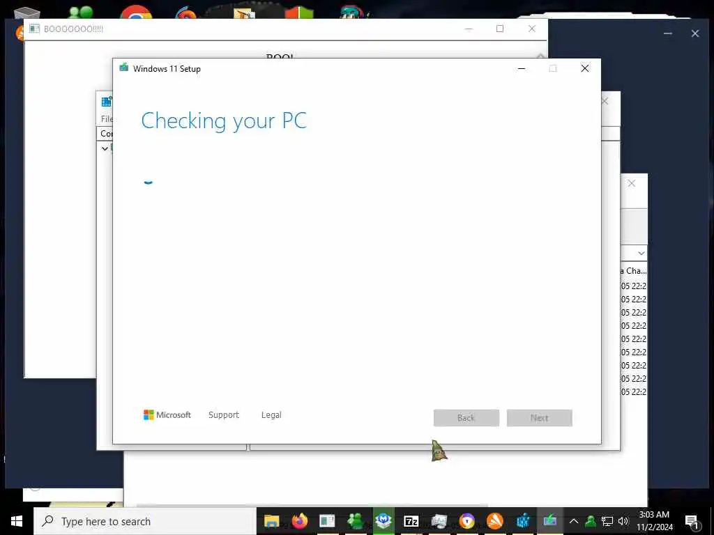
Task: Open the blue box M taskbar icon
Action: (x=383, y=521)
